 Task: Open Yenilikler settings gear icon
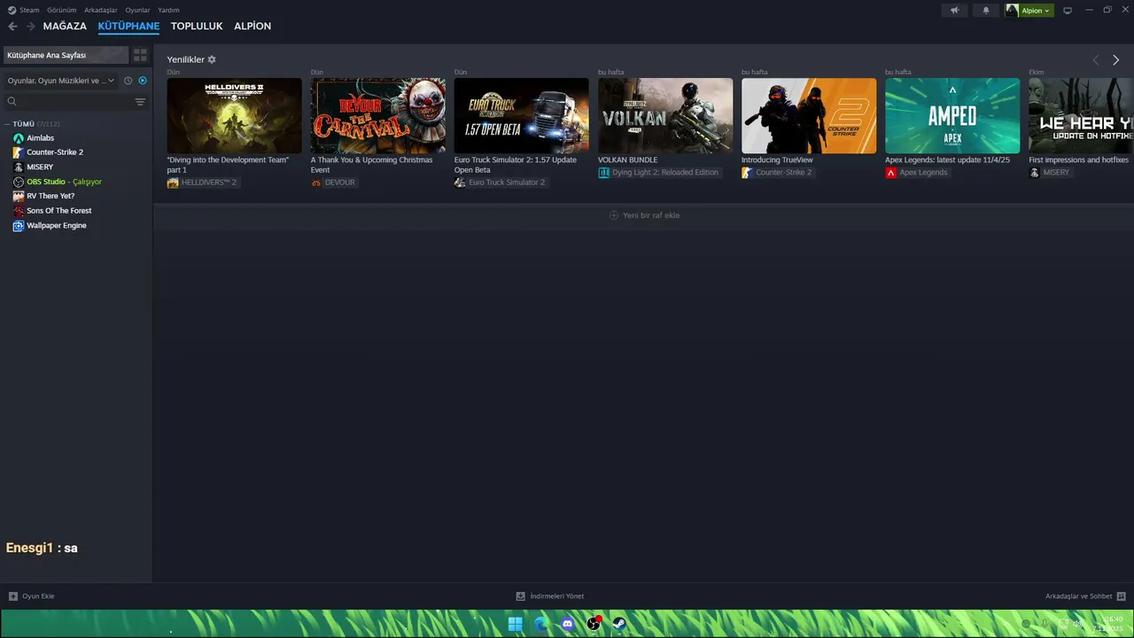[x=212, y=59]
